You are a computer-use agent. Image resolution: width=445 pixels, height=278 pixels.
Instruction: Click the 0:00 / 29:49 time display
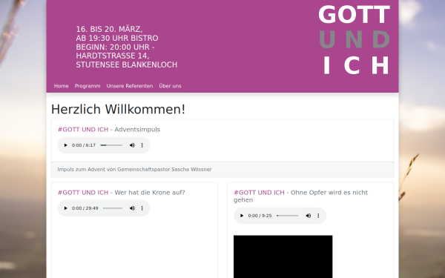click(x=85, y=208)
